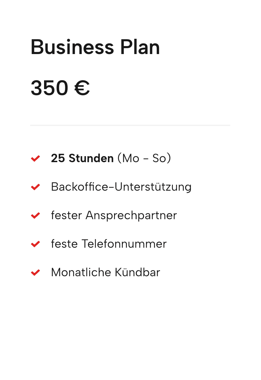Click the red checkmark beside "25 Stunden"
261x380 pixels.
click(35, 158)
